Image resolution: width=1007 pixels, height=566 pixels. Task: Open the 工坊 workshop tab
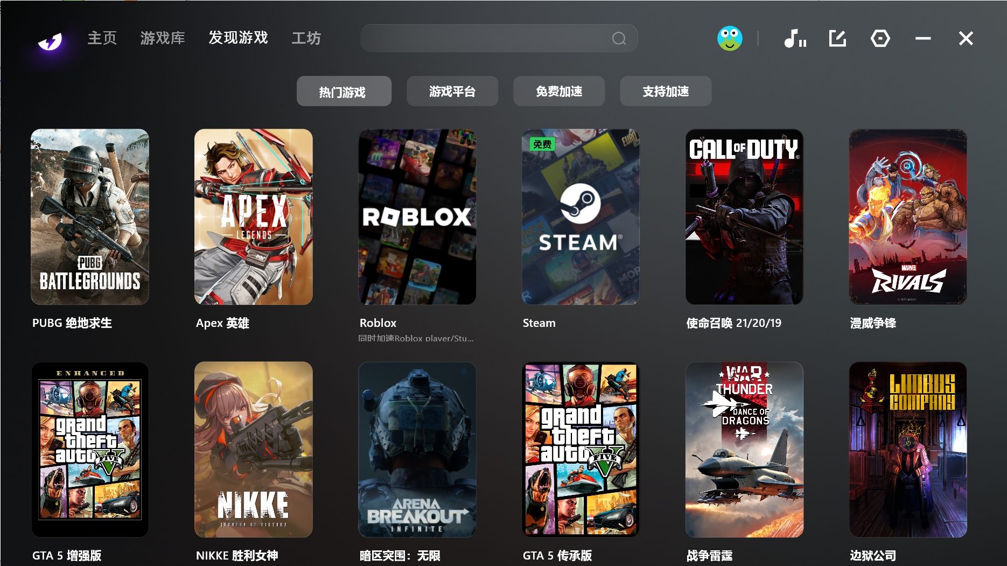[x=306, y=38]
